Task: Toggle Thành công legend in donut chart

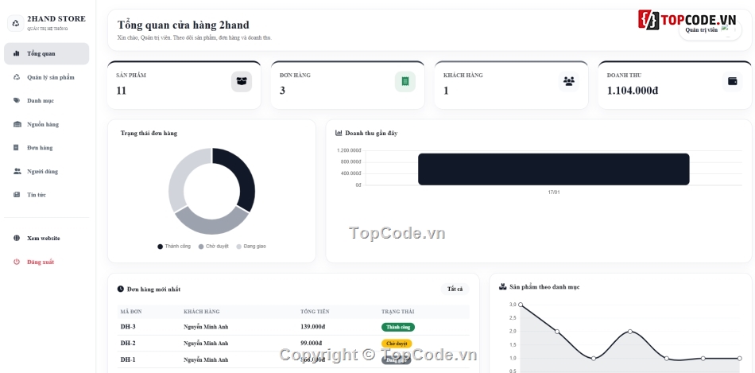Action: [174, 247]
